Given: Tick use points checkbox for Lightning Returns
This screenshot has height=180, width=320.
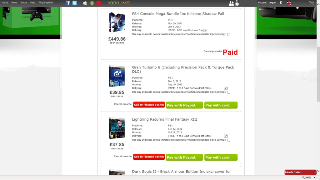Looking at the screenshot, I should pos(229,140).
